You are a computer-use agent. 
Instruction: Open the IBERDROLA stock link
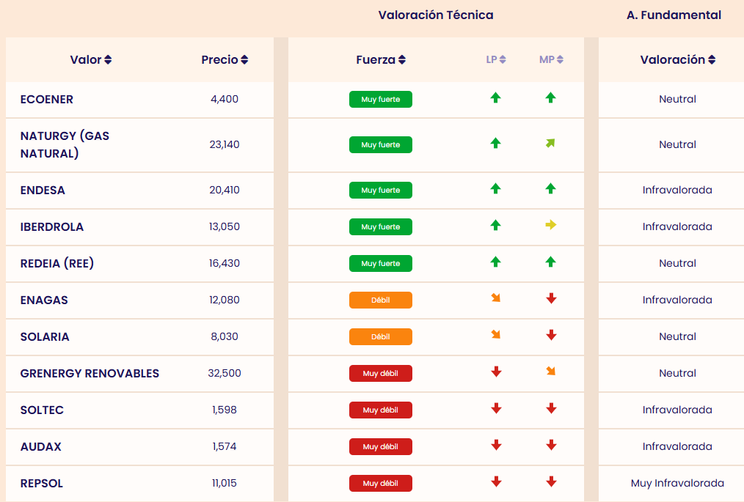(x=52, y=227)
